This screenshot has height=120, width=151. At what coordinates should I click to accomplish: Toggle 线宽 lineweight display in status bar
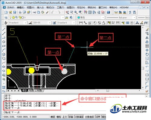pos(98,117)
